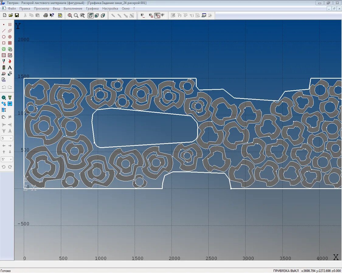Select the cutting tool icon

tap(4, 61)
